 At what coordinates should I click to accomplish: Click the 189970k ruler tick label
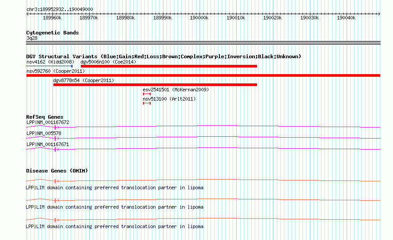click(89, 18)
